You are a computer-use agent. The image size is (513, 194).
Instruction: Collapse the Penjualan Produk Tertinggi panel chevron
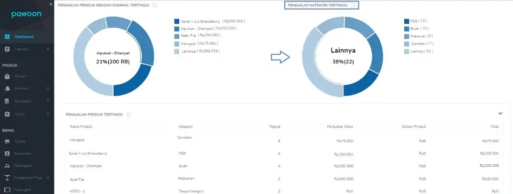(x=500, y=114)
